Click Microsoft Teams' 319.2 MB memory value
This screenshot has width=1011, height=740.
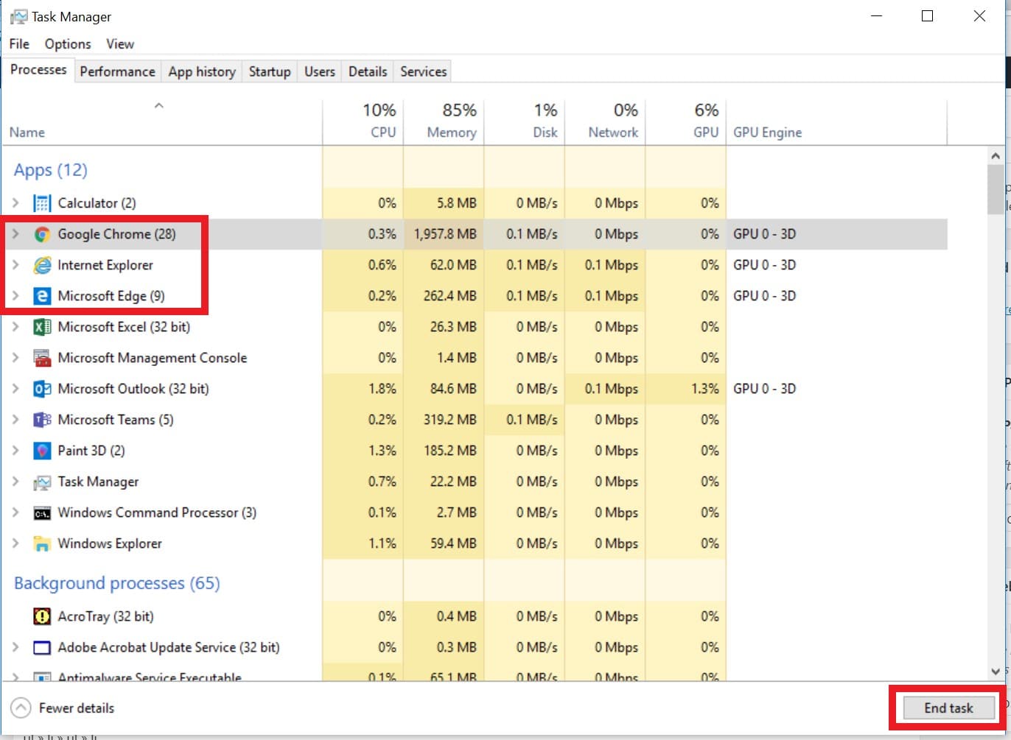pyautogui.click(x=450, y=420)
